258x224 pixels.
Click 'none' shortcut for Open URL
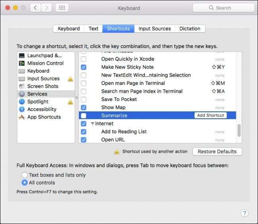click(219, 140)
